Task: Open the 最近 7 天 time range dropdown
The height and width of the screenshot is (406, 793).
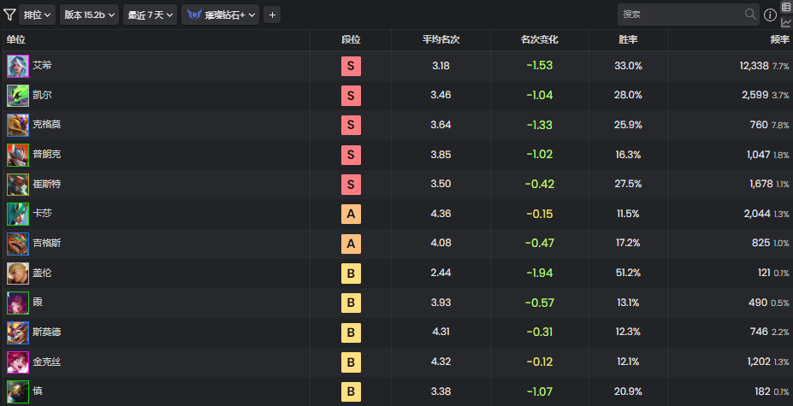Action: pyautogui.click(x=151, y=15)
